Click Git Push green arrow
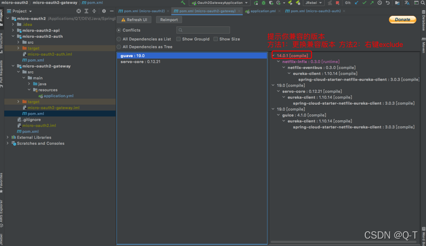Viewport: 426px width, 246px height. coord(372,3)
